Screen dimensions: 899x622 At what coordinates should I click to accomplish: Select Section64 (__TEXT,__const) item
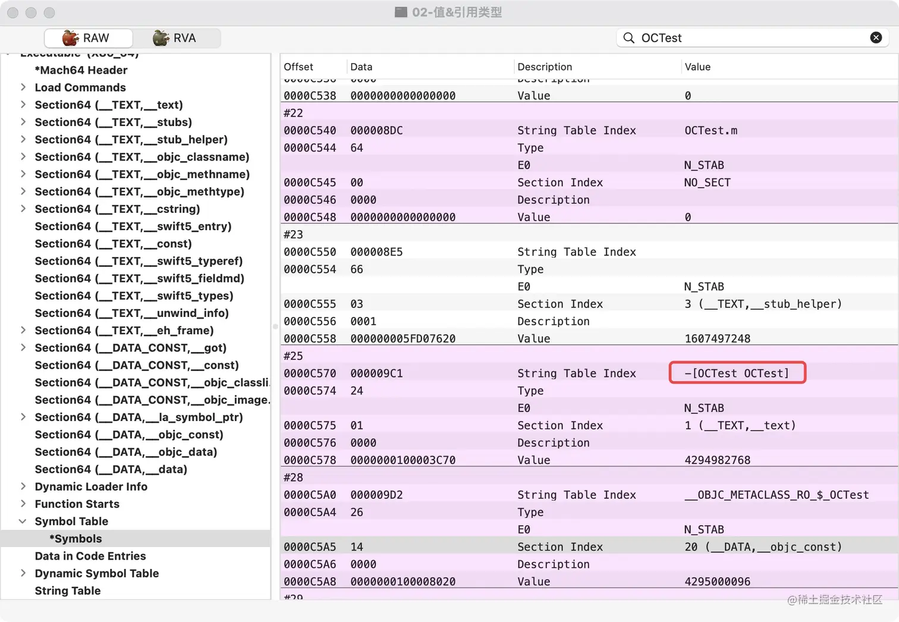[x=113, y=243]
